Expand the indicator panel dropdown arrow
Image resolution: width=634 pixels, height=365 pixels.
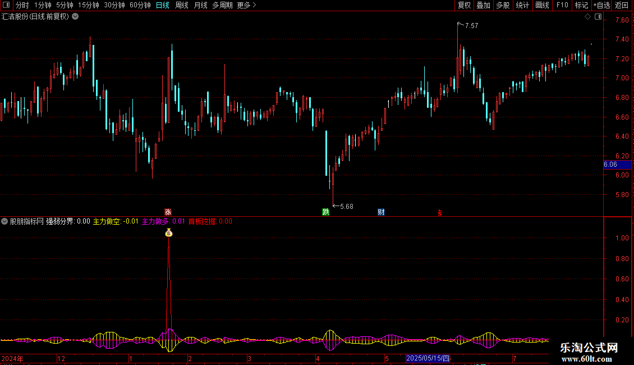(x=4, y=221)
